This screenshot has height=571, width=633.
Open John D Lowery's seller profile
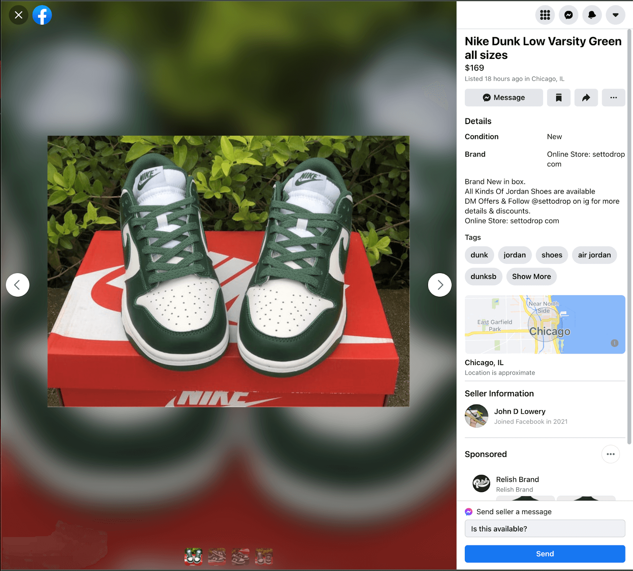point(519,411)
